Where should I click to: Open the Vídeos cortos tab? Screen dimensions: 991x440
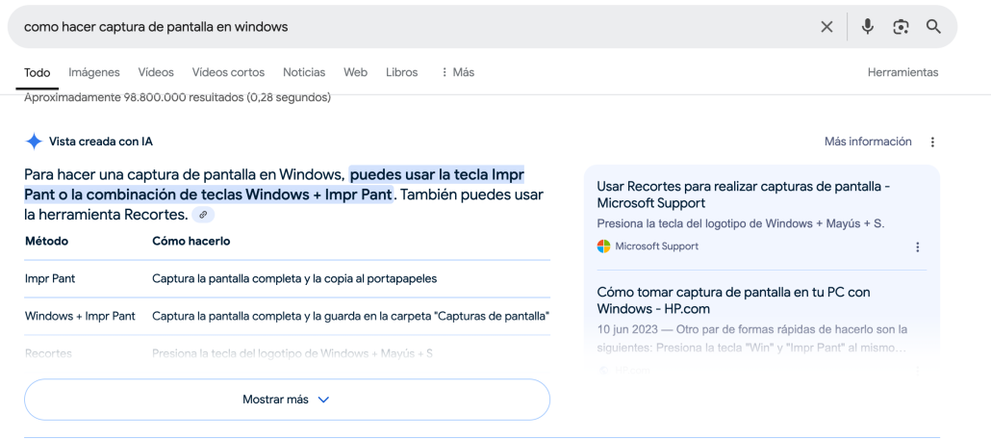point(228,72)
